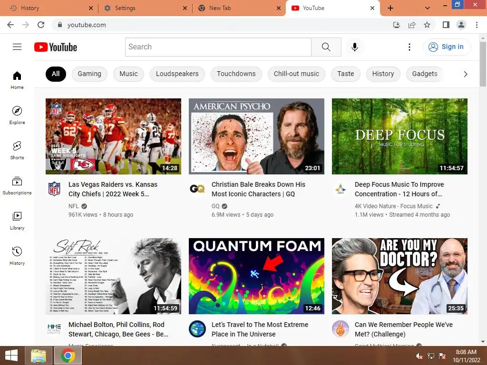
Task: Open Shorts in sidebar
Action: point(17,151)
